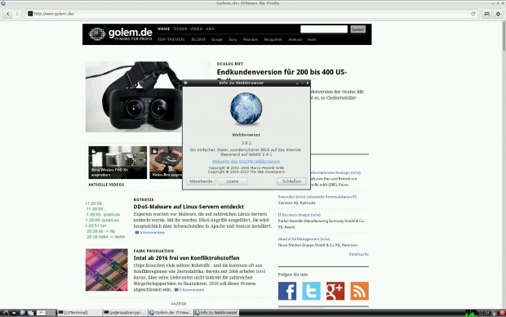Open the DDoS-Malware auf Linux-Servern headline
Screen dimensions: 506x317
click(x=189, y=207)
